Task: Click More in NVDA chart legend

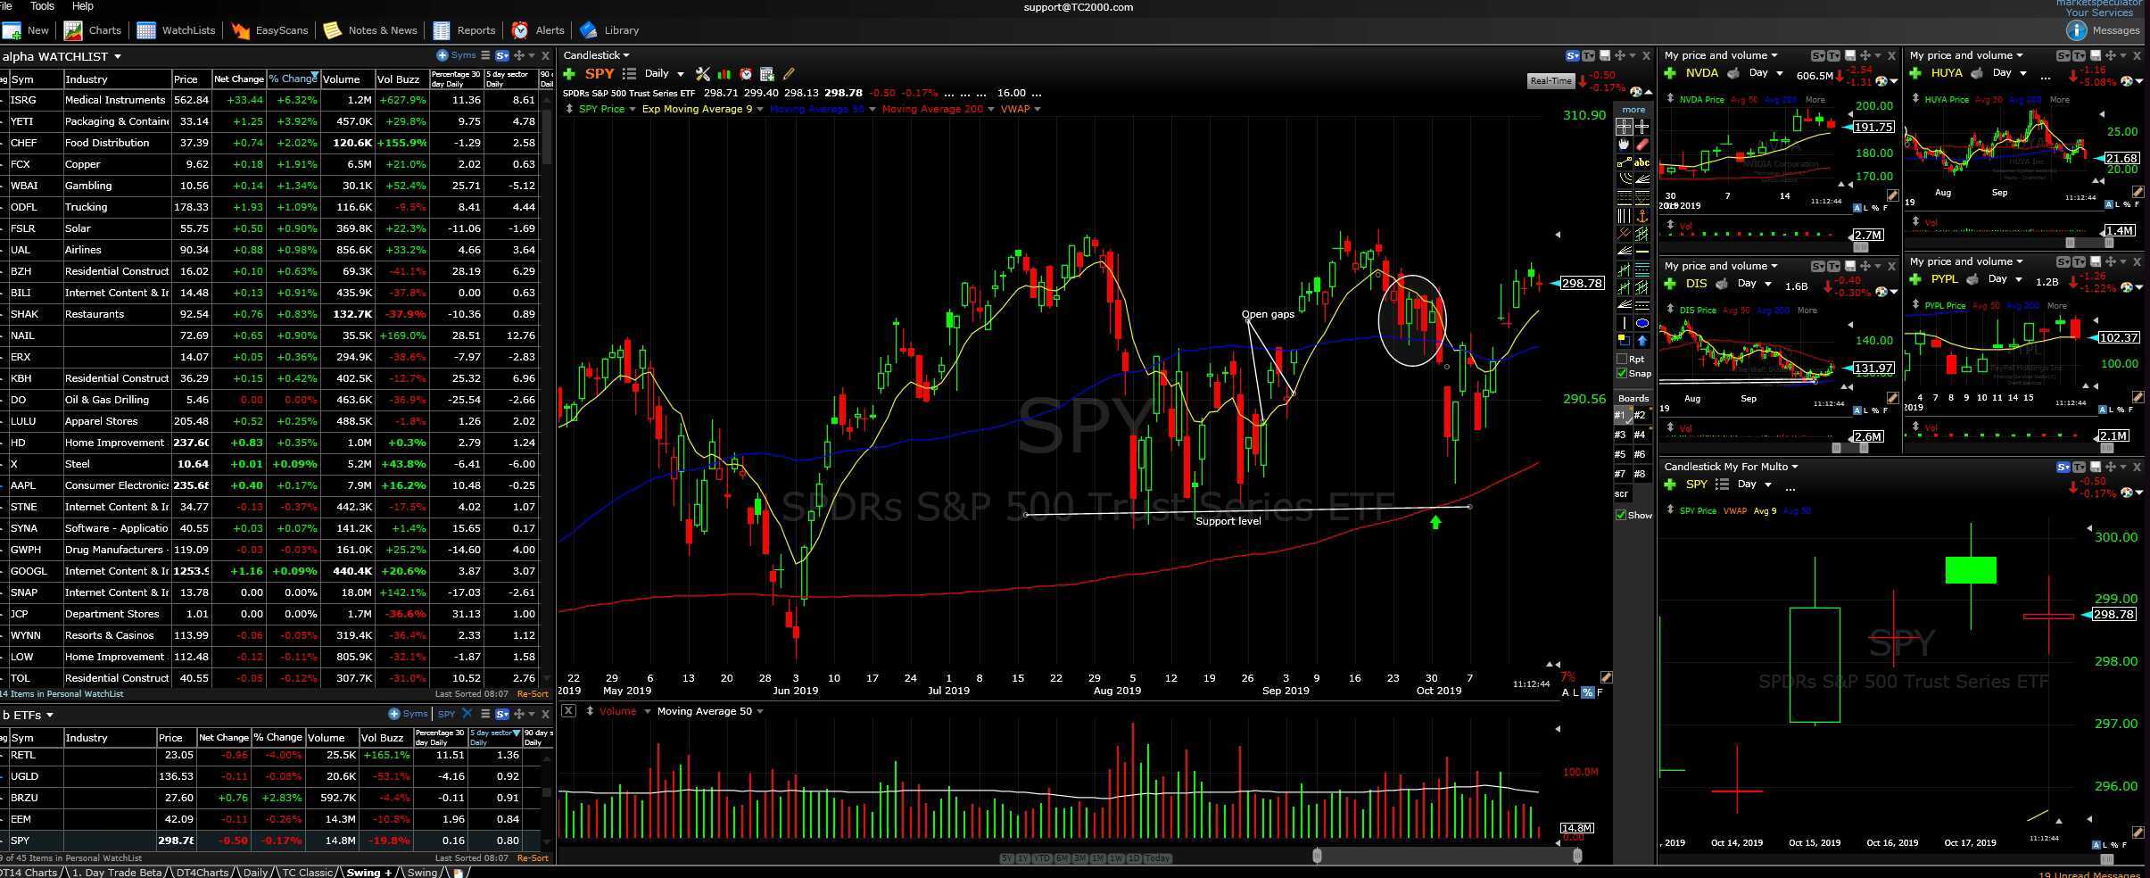Action: click(1815, 99)
